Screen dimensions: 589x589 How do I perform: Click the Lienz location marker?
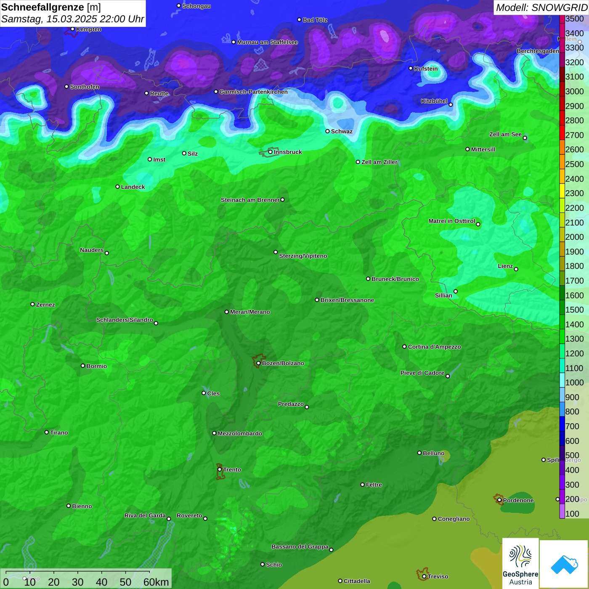click(516, 269)
